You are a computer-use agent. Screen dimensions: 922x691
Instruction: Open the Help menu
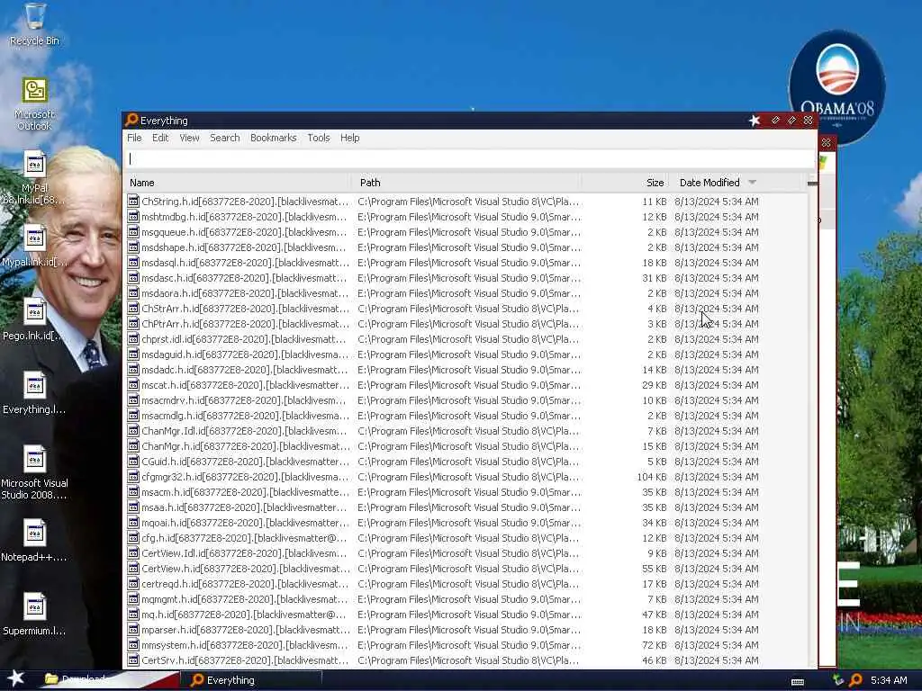click(349, 138)
